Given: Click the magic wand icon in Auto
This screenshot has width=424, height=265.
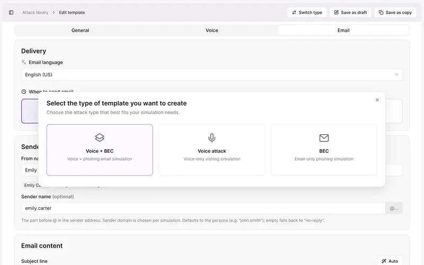Looking at the screenshot, I should (384, 261).
